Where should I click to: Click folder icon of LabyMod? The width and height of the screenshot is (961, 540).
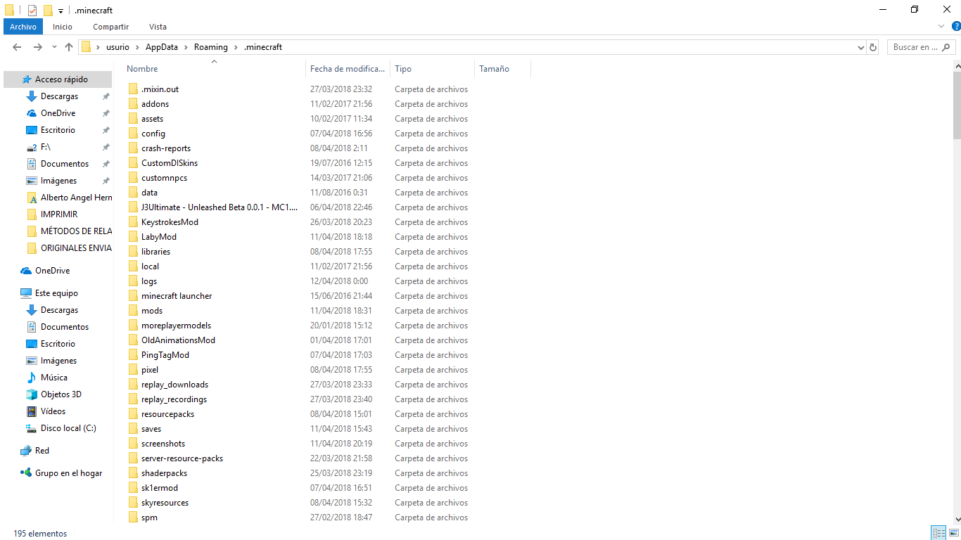(x=134, y=237)
